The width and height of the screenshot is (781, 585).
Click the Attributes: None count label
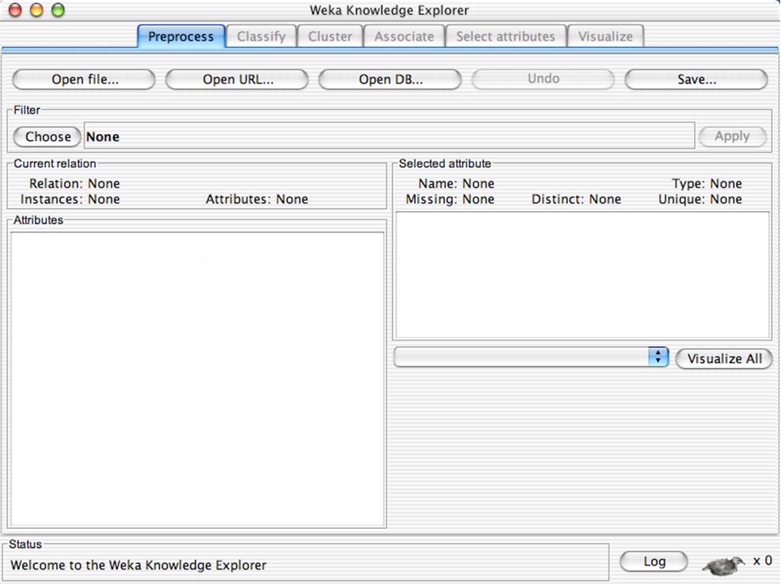tap(256, 200)
